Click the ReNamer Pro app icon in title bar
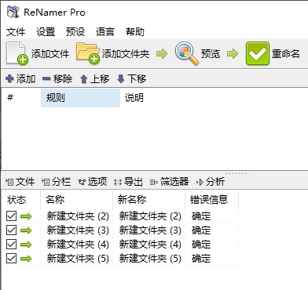 point(13,12)
